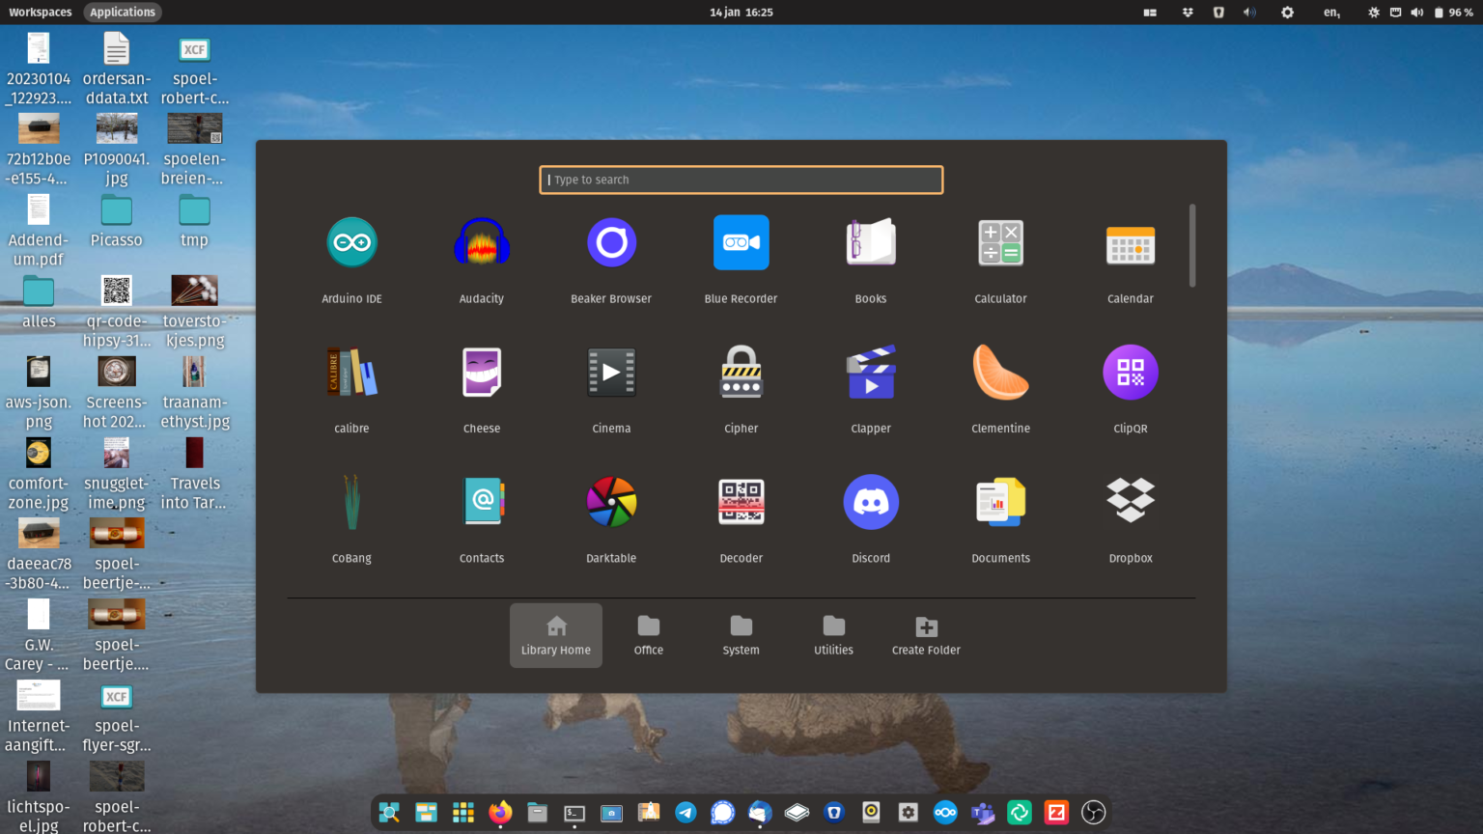Click Create Folder
Viewport: 1483px width, 834px height.
click(x=925, y=635)
